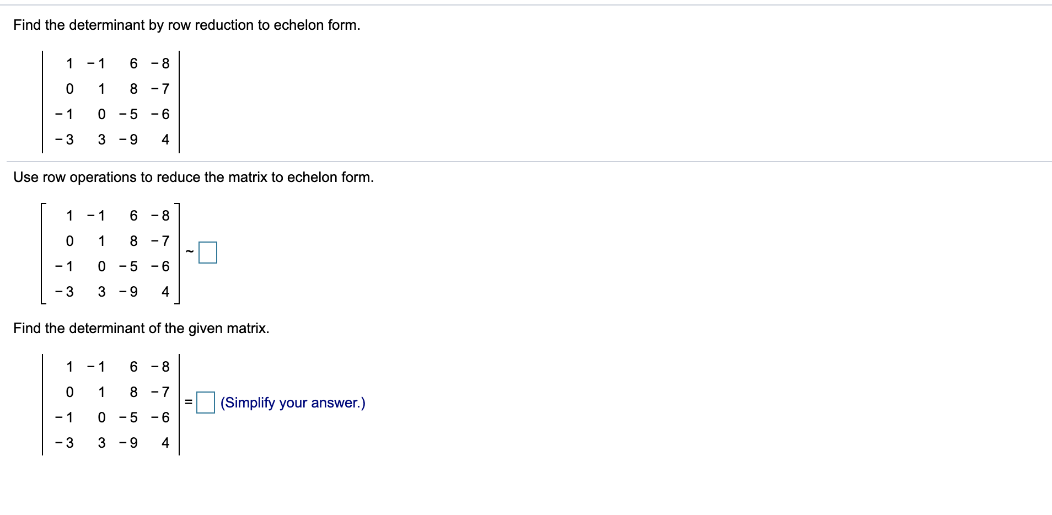
Task: Click entry -8 in the top determinant's first row
Action: [160, 63]
